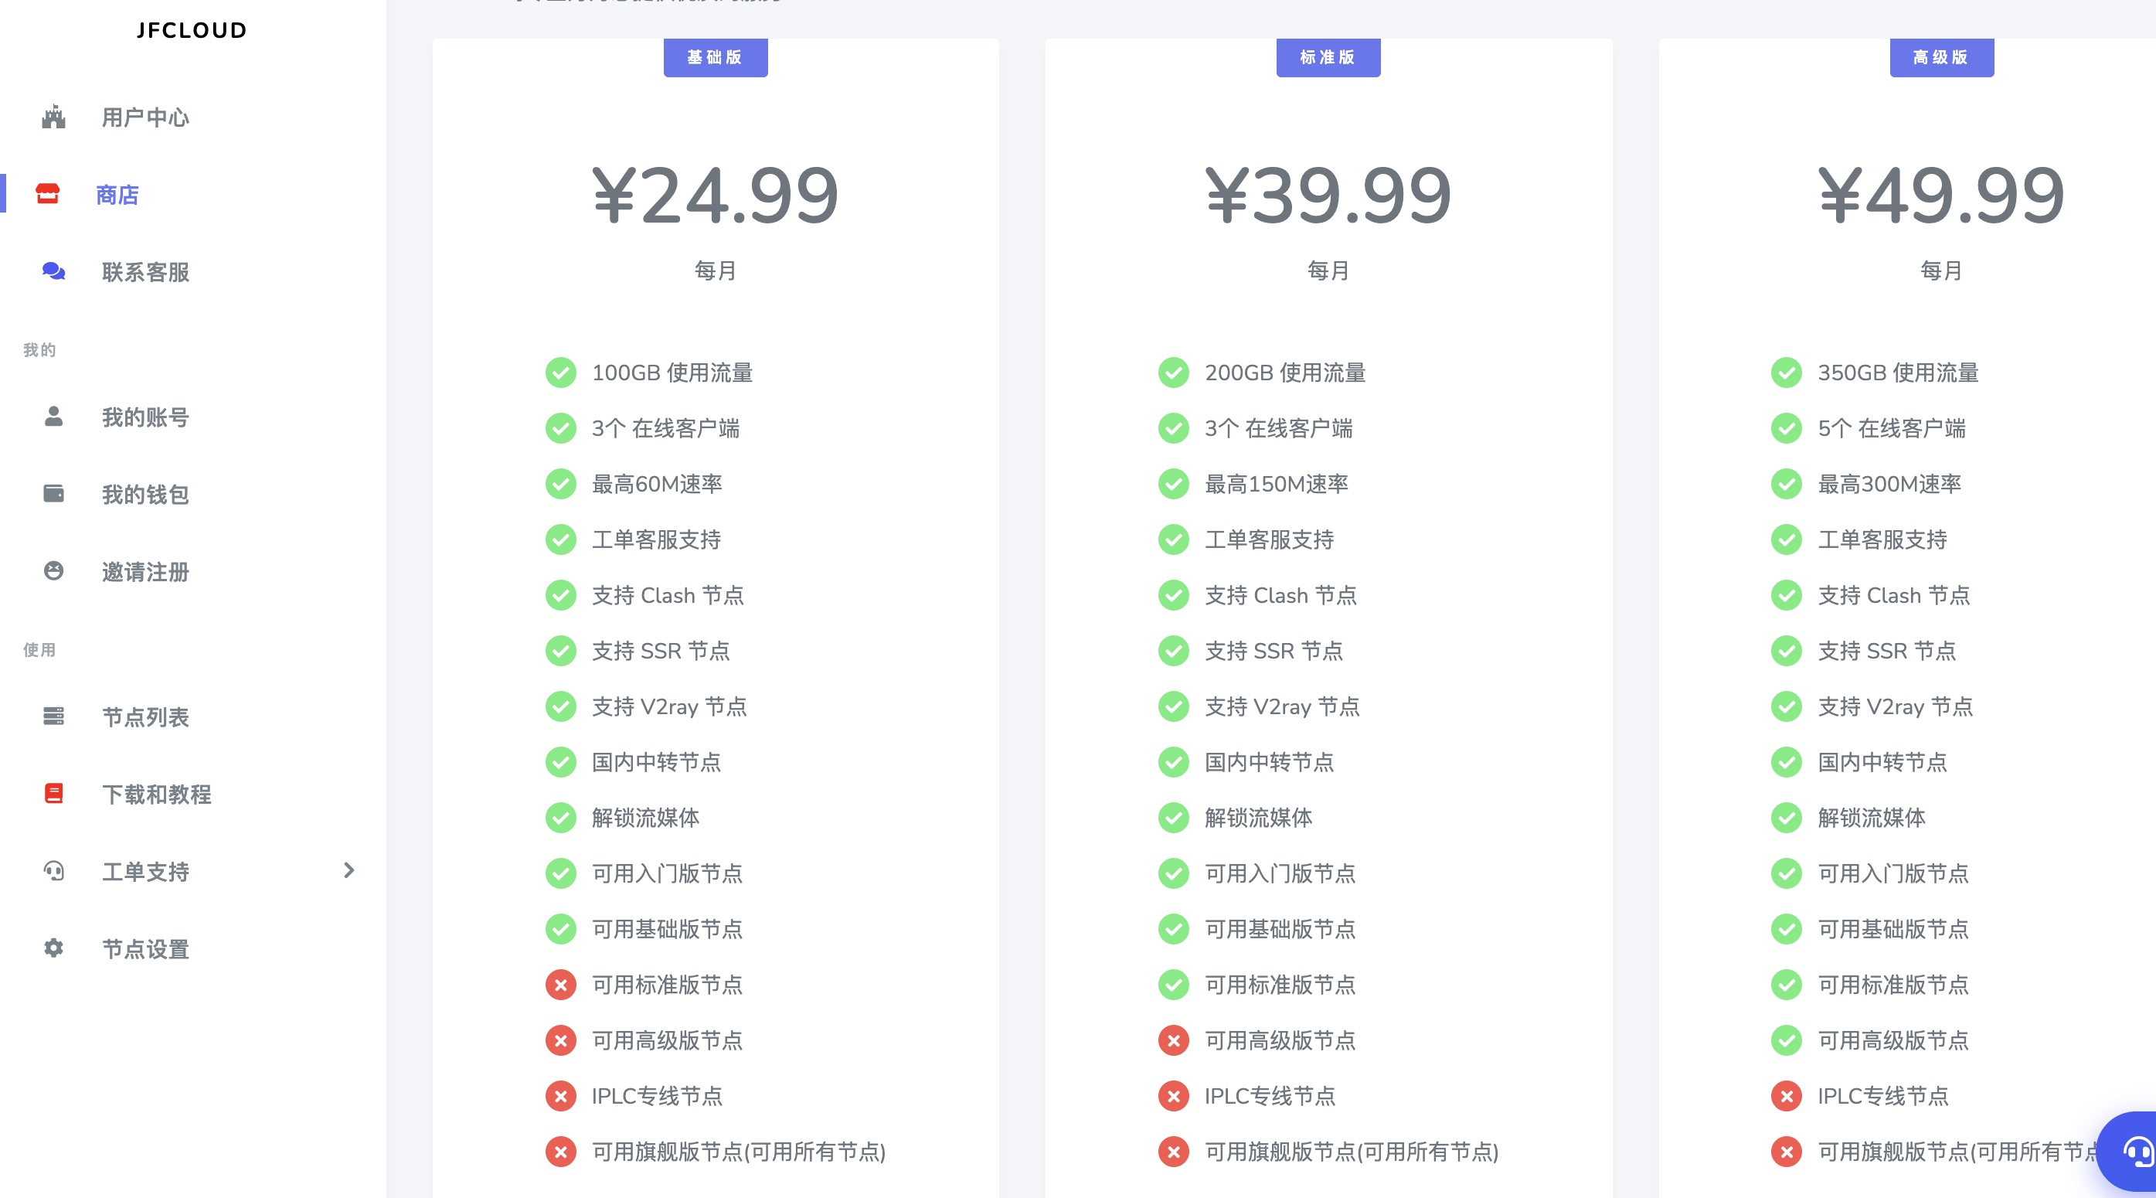
Task: Click green check next to 100GB 使用流量
Action: tap(561, 373)
